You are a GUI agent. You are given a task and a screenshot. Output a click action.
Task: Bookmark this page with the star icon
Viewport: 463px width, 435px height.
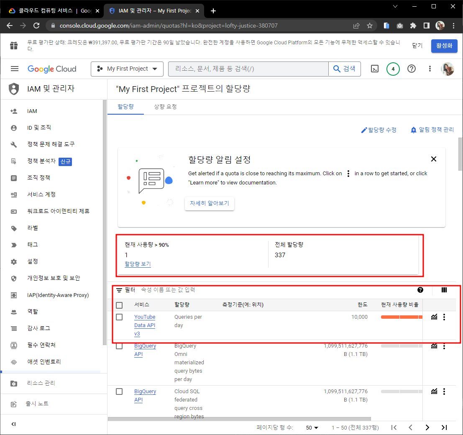(x=369, y=26)
